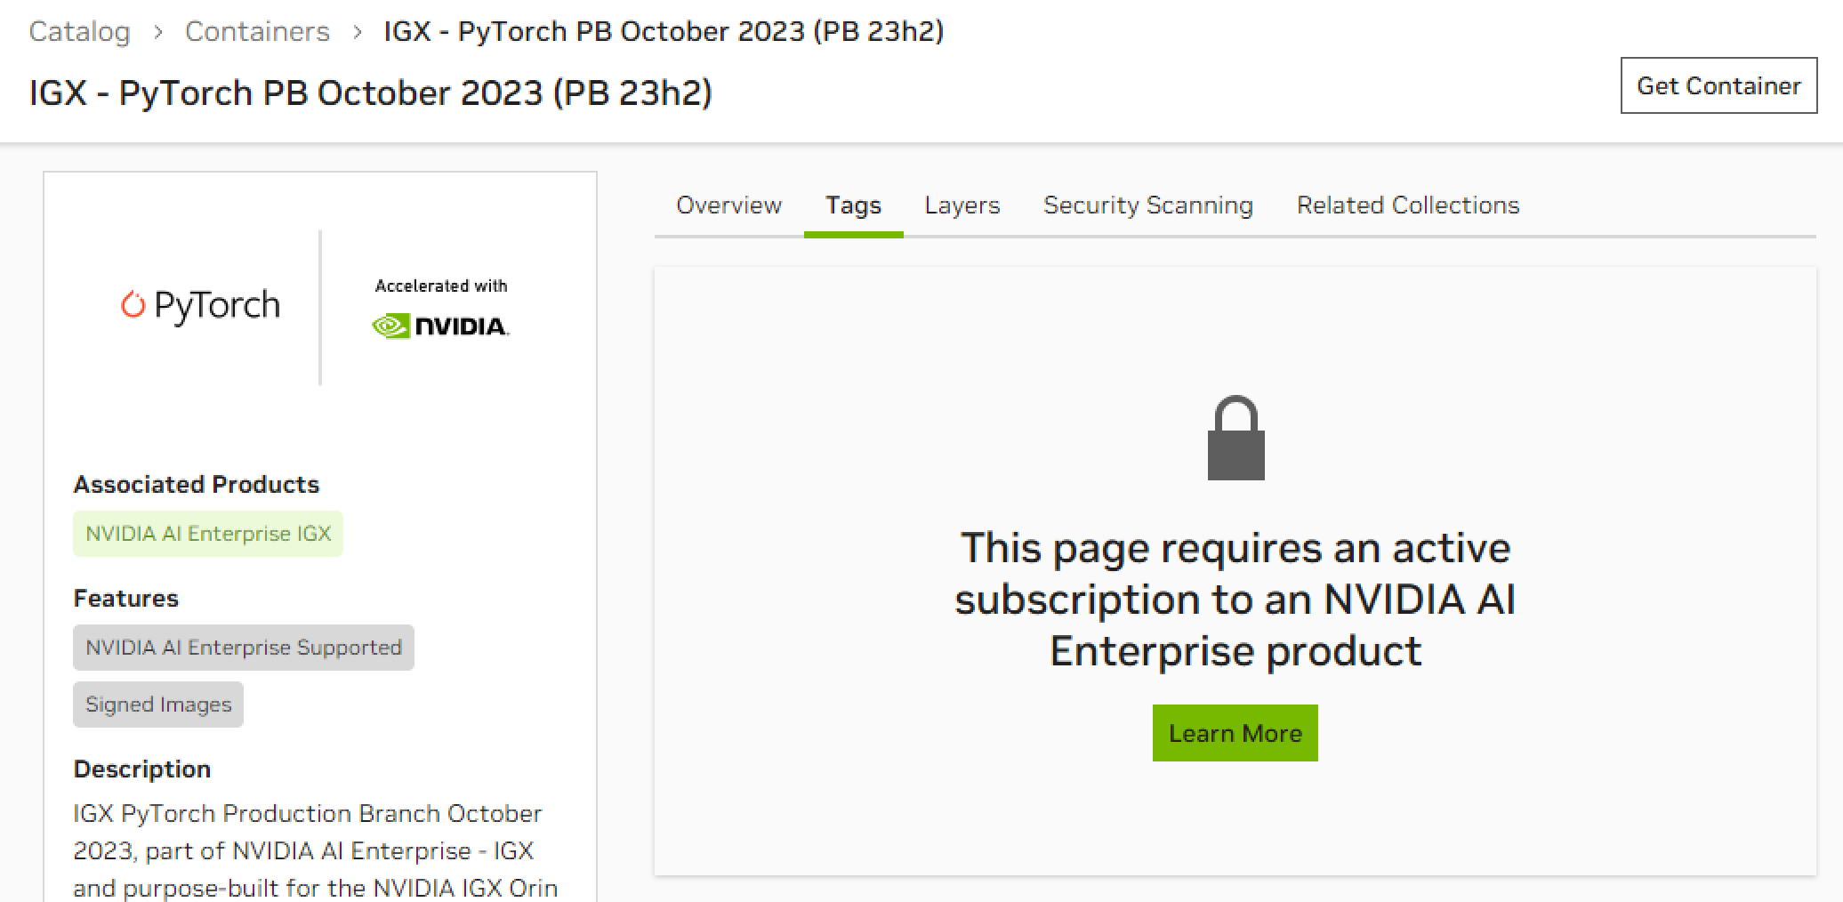Select the currently active Tags tab
This screenshot has width=1843, height=902.
pos(853,205)
